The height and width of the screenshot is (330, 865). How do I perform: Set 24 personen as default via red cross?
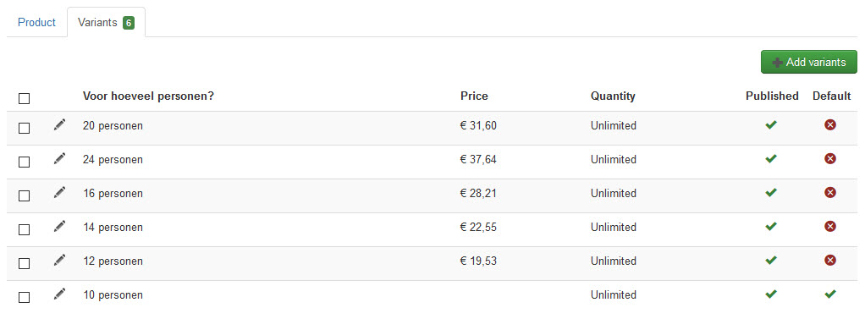coord(830,159)
